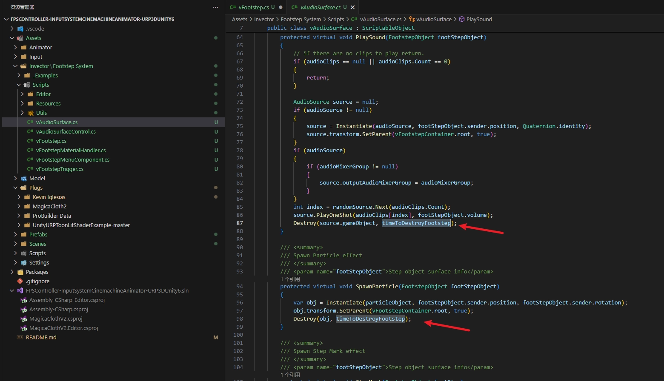Collapse the Assets folder chevron

point(12,38)
